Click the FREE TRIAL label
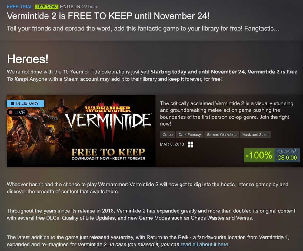The image size is (303, 251). point(19,7)
